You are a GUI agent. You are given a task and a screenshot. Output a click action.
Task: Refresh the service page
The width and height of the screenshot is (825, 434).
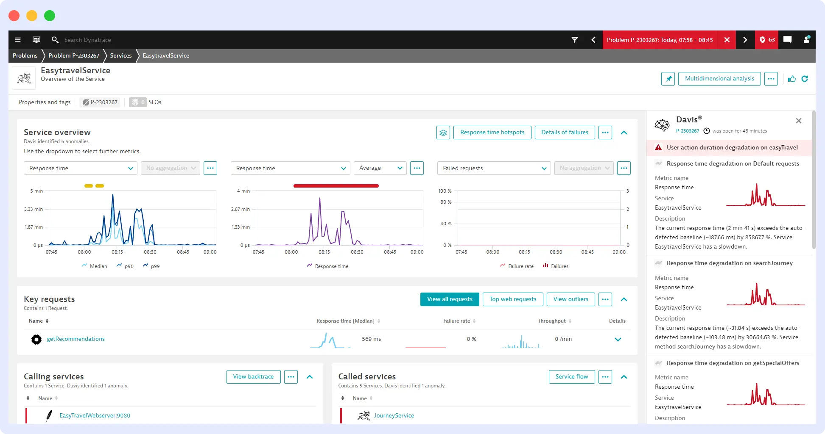pos(805,79)
